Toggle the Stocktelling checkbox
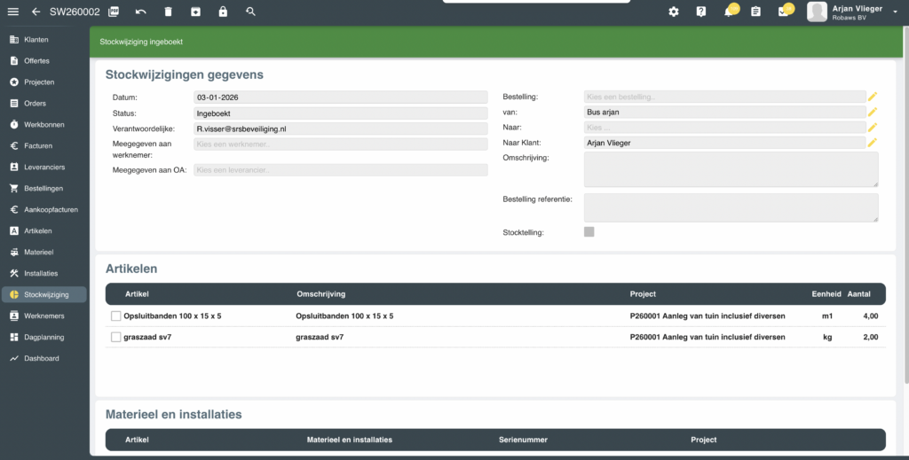 pyautogui.click(x=589, y=232)
